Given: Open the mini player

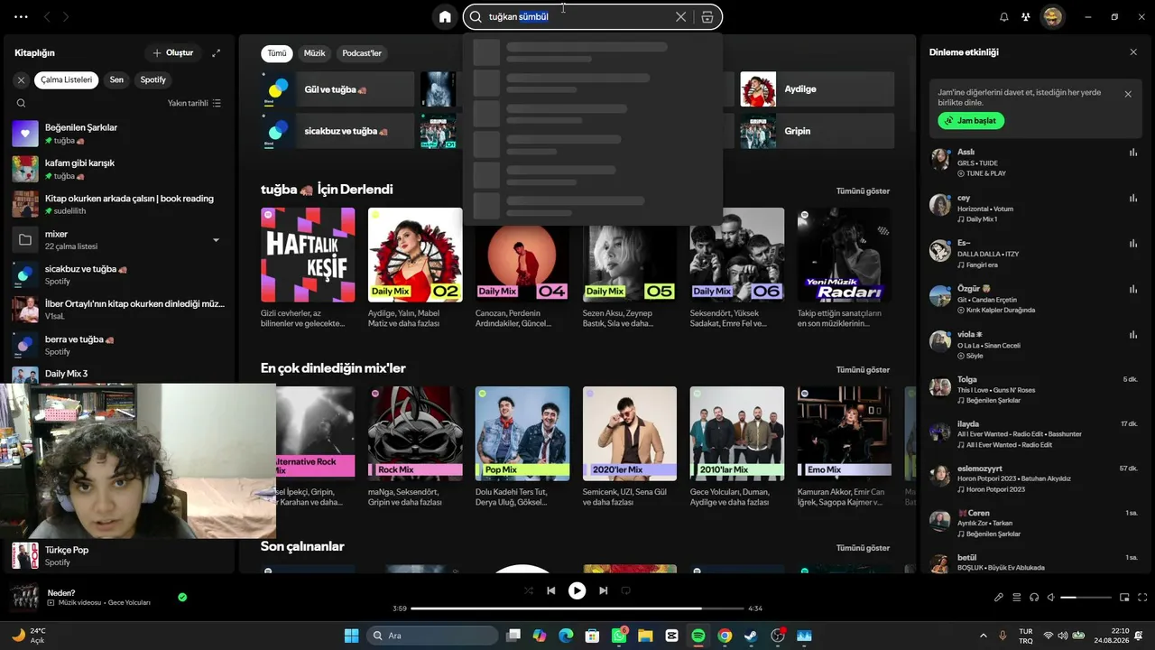Looking at the screenshot, I should pos(1124,597).
